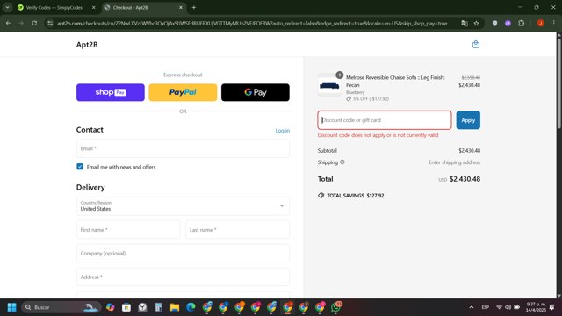Open the Country/Region dropdown

(x=183, y=206)
